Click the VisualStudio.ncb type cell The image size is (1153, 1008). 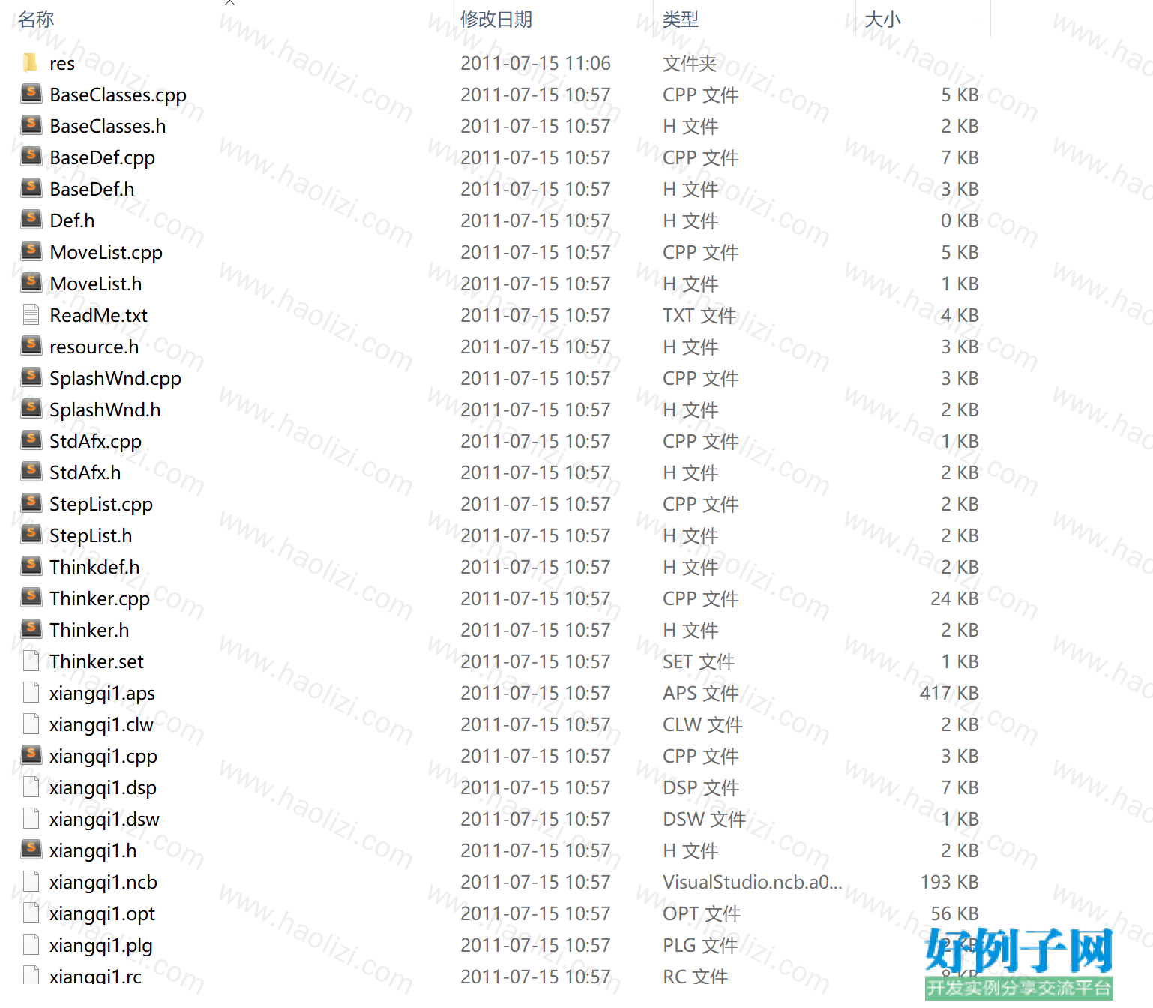(x=752, y=883)
